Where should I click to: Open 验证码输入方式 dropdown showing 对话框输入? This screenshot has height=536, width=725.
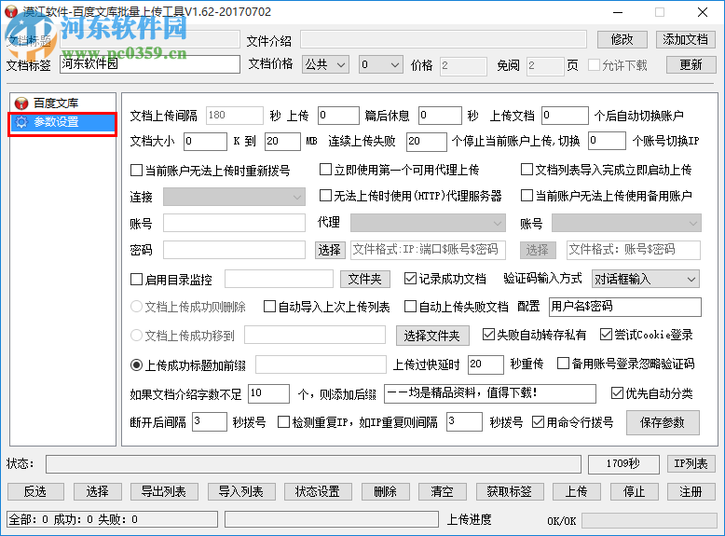(x=646, y=280)
